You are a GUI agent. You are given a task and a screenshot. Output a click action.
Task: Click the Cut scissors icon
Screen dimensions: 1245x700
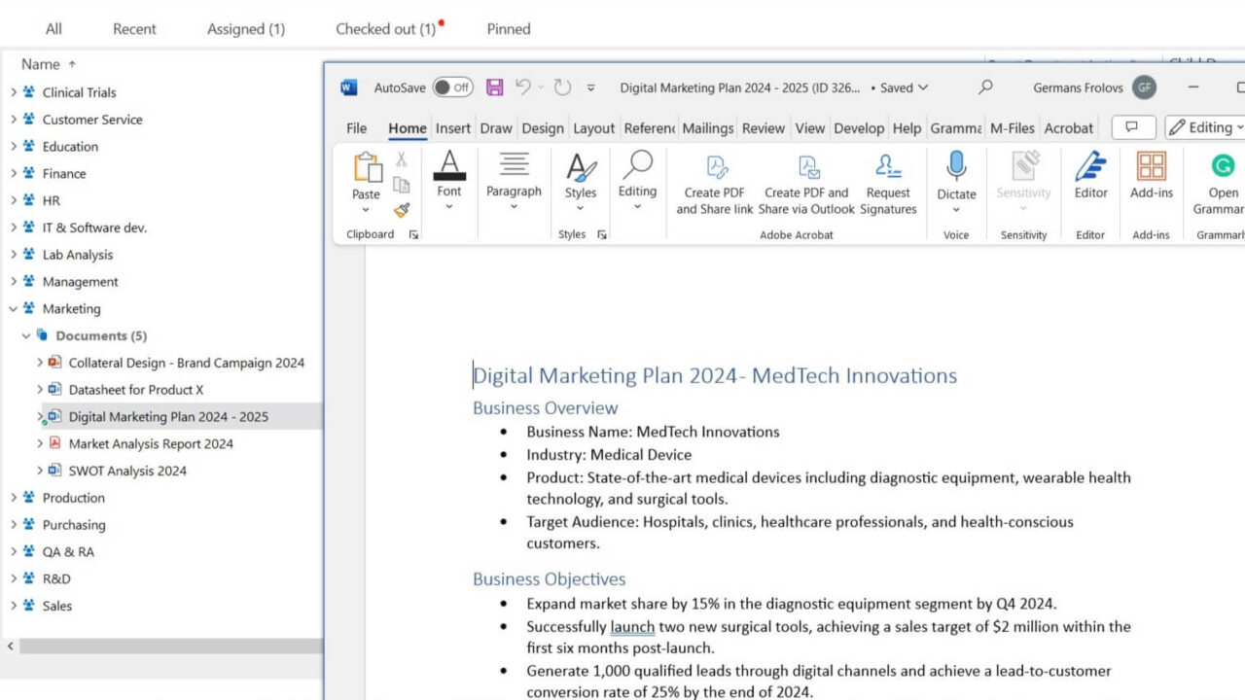click(x=402, y=159)
